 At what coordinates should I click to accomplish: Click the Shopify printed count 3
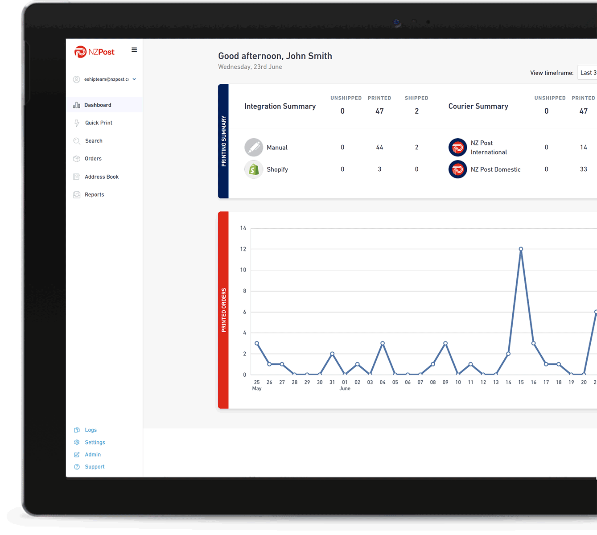click(379, 169)
